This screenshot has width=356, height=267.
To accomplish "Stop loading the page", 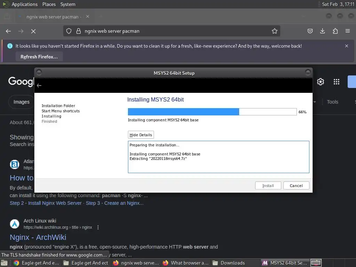I will pyautogui.click(x=33, y=31).
